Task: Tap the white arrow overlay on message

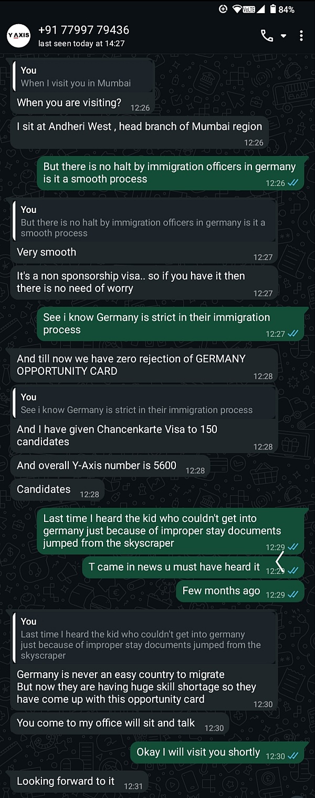Action: (x=280, y=561)
